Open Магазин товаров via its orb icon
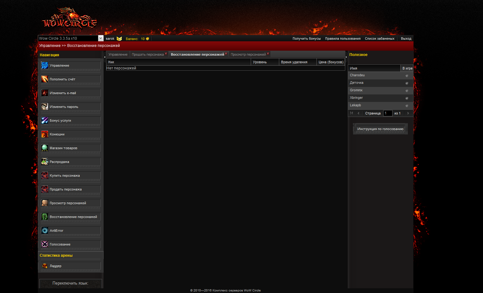 (x=45, y=148)
